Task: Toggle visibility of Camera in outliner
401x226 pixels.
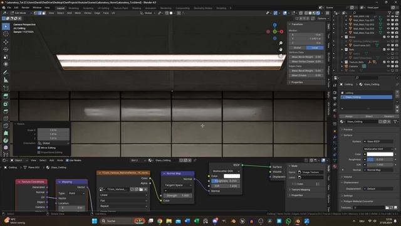Action: [x=388, y=66]
